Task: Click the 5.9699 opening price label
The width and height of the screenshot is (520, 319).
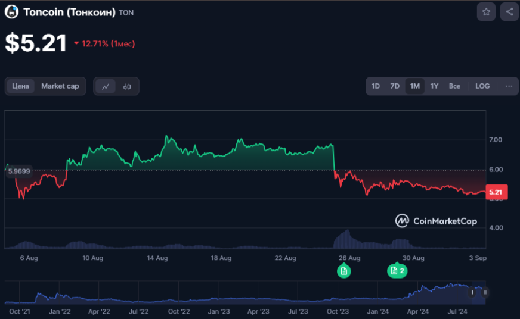Action: click(19, 171)
